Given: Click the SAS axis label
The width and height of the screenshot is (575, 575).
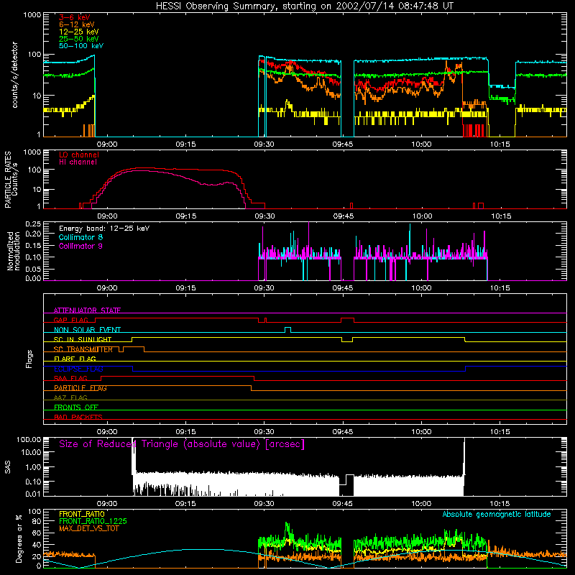Looking at the screenshot, I should click(x=7, y=467).
